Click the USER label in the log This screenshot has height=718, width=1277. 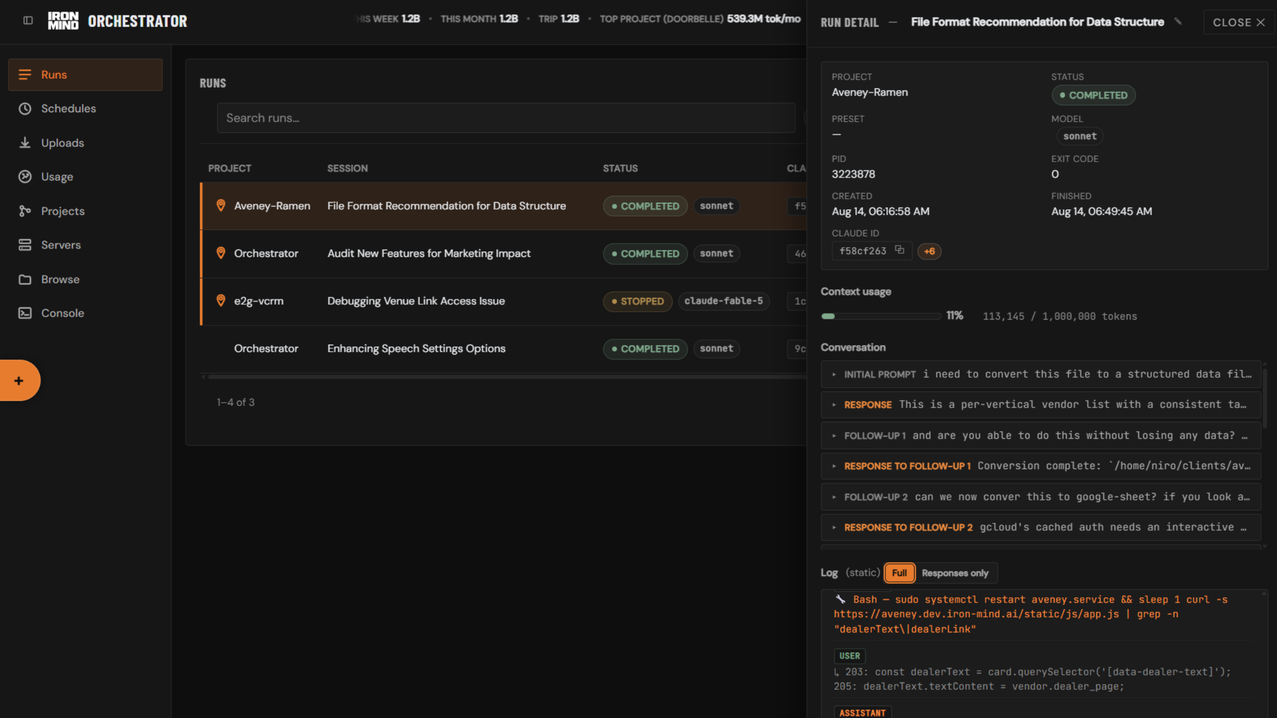click(849, 656)
